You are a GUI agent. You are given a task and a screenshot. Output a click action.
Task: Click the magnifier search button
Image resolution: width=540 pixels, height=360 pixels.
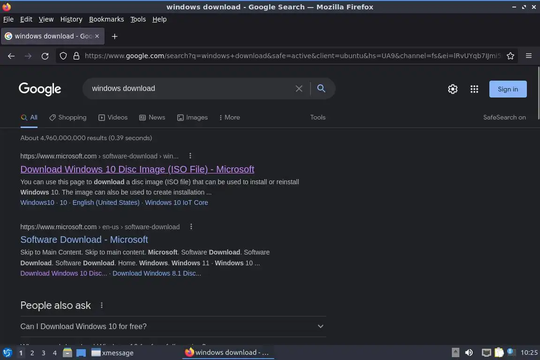coord(321,89)
